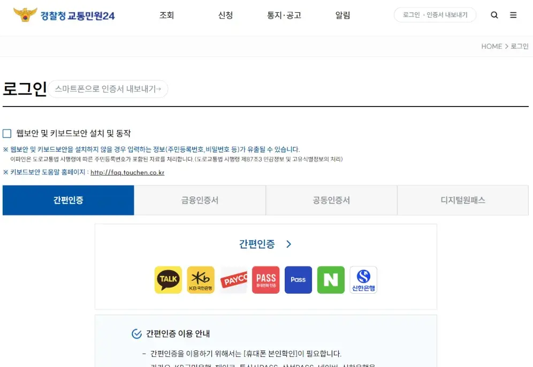The width and height of the screenshot is (533, 367).
Task: Select KB국민은행 authentication icon
Action: (x=201, y=279)
